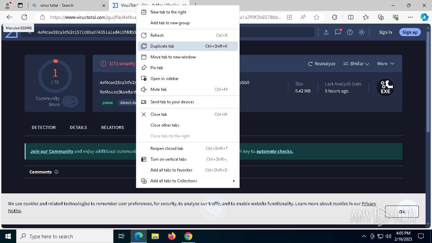Choose 'Move tab to new window'

pos(188,57)
